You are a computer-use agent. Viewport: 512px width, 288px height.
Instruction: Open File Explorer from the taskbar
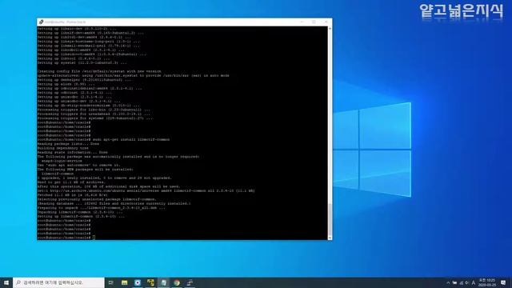click(125, 282)
